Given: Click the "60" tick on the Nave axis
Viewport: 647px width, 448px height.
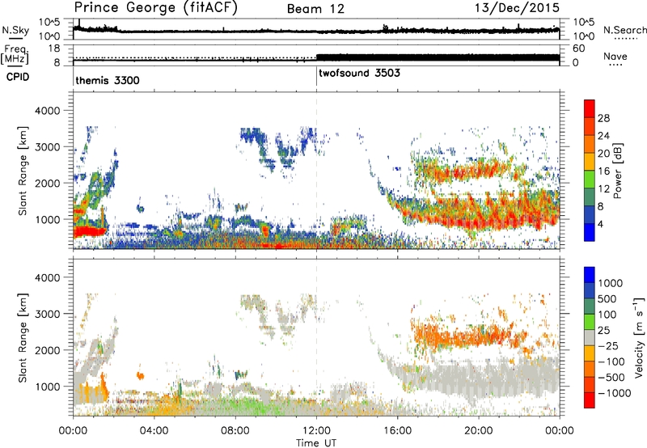Looking at the screenshot, I should coord(579,49).
